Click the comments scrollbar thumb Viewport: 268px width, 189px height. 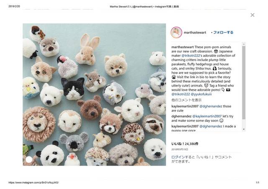(x=244, y=82)
